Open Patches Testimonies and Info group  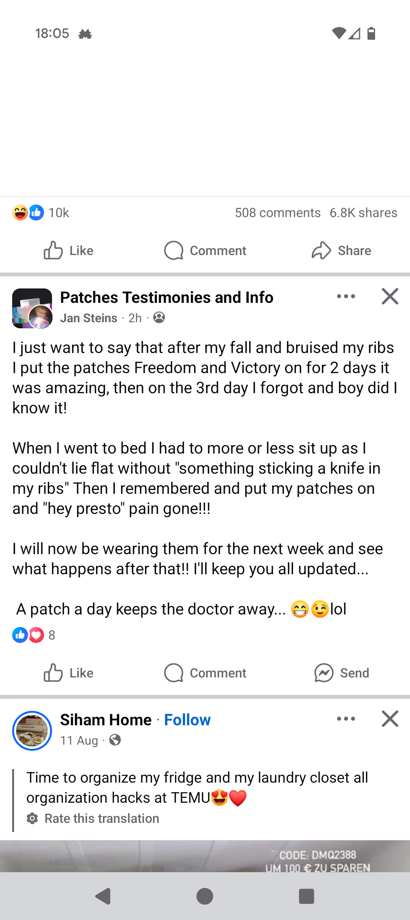[167, 298]
